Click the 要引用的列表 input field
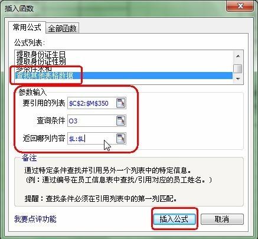258x239 pixels. [92, 103]
